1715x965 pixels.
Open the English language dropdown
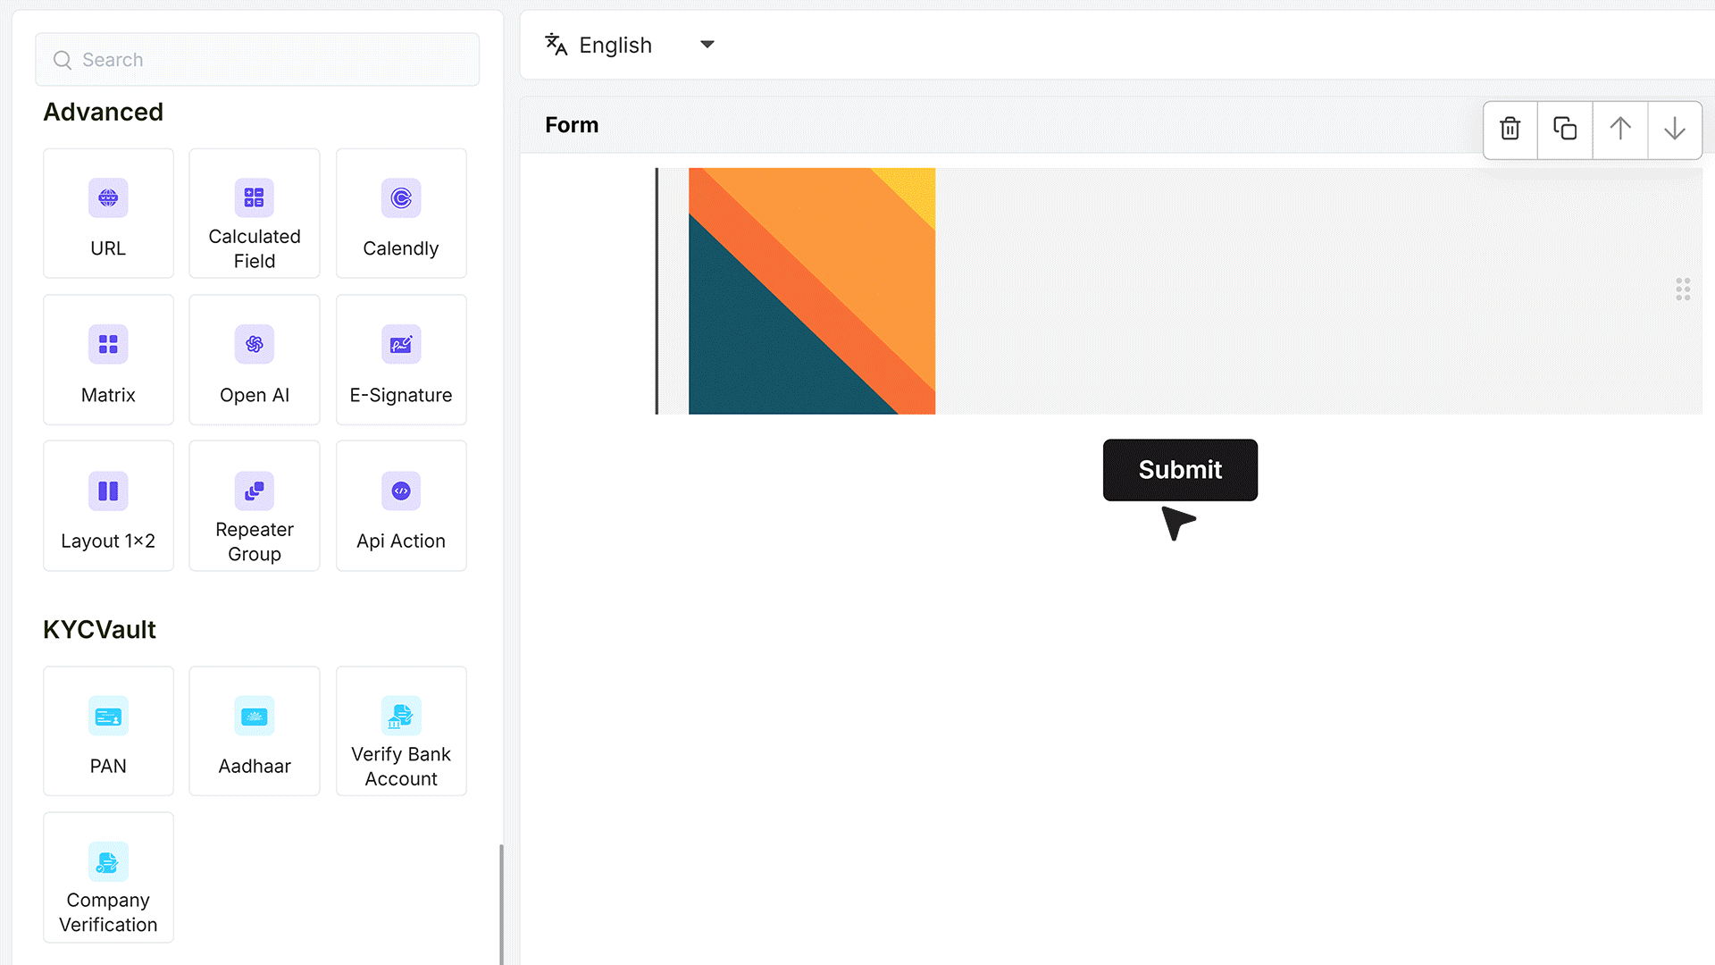click(631, 45)
